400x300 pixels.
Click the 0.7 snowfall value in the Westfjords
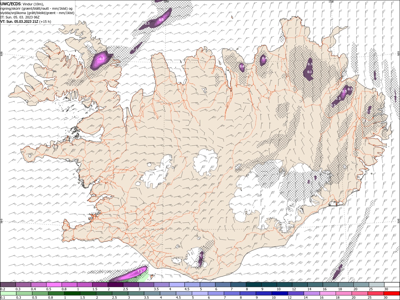102,59
